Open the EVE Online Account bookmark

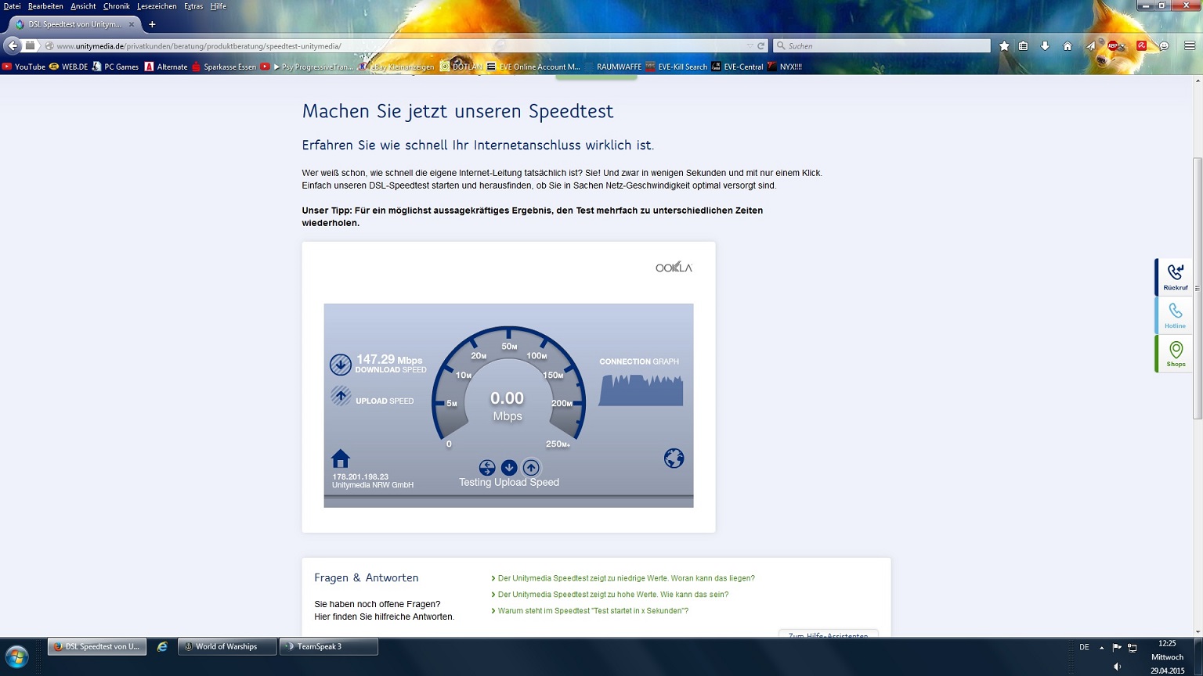533,67
